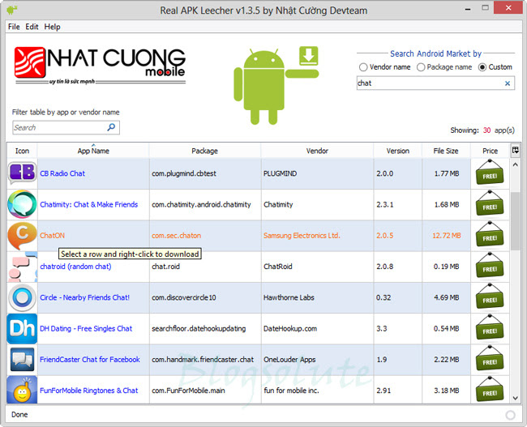Sort by the Vendor column header
Screen dimensions: 527x427
(x=317, y=151)
